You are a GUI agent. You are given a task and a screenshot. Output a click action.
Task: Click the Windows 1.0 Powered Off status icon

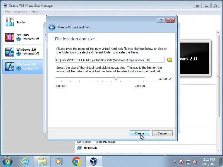coord(18,53)
